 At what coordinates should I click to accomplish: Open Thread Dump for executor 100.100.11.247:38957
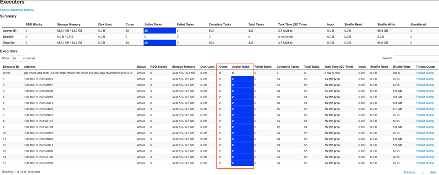tap(424, 85)
